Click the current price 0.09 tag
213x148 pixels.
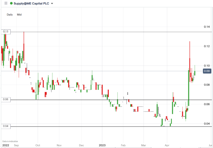[x=207, y=71]
